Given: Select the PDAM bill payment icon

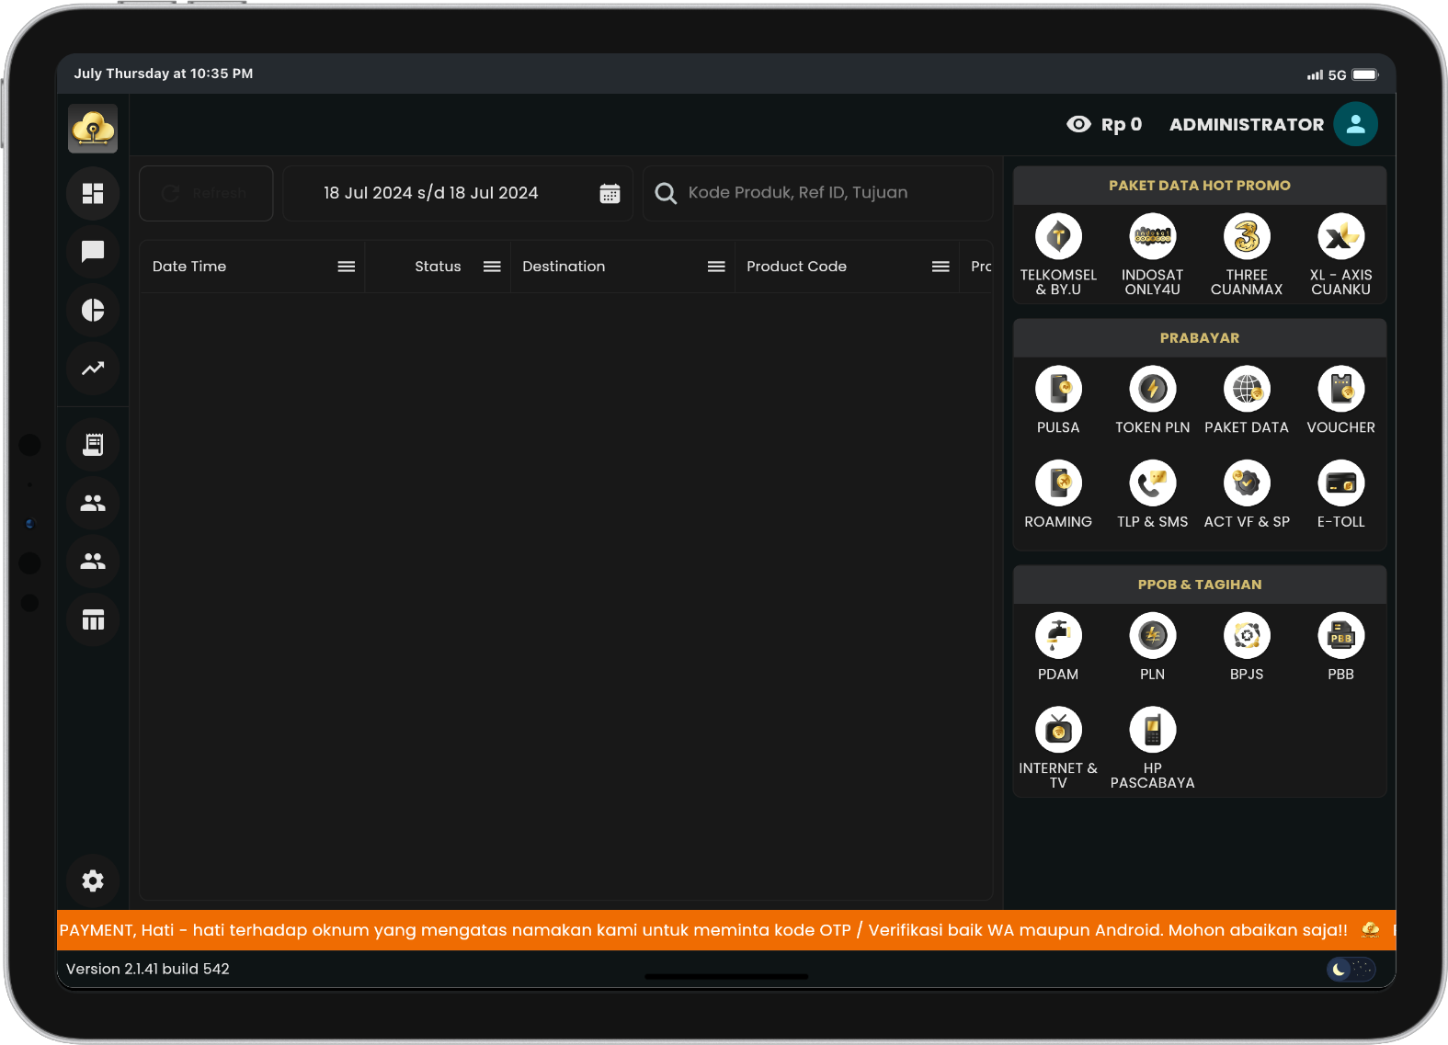Looking at the screenshot, I should coord(1058,636).
